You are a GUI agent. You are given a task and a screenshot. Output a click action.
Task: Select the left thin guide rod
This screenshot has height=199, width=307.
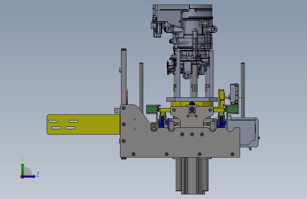[x=141, y=88]
